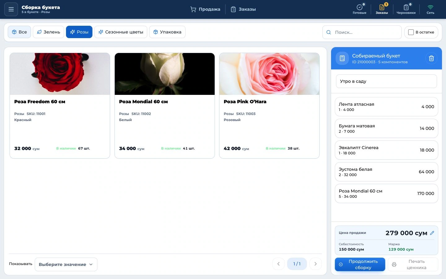Select the Эустома белая bouquet item
The height and width of the screenshot is (279, 446).
point(387,172)
